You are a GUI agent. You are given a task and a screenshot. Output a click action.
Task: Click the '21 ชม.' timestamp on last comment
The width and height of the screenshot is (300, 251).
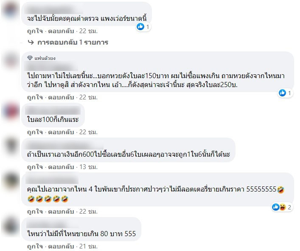tap(88, 246)
